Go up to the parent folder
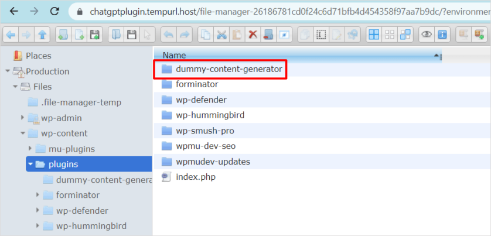Screen dimensions: 491x236 tap(43, 35)
